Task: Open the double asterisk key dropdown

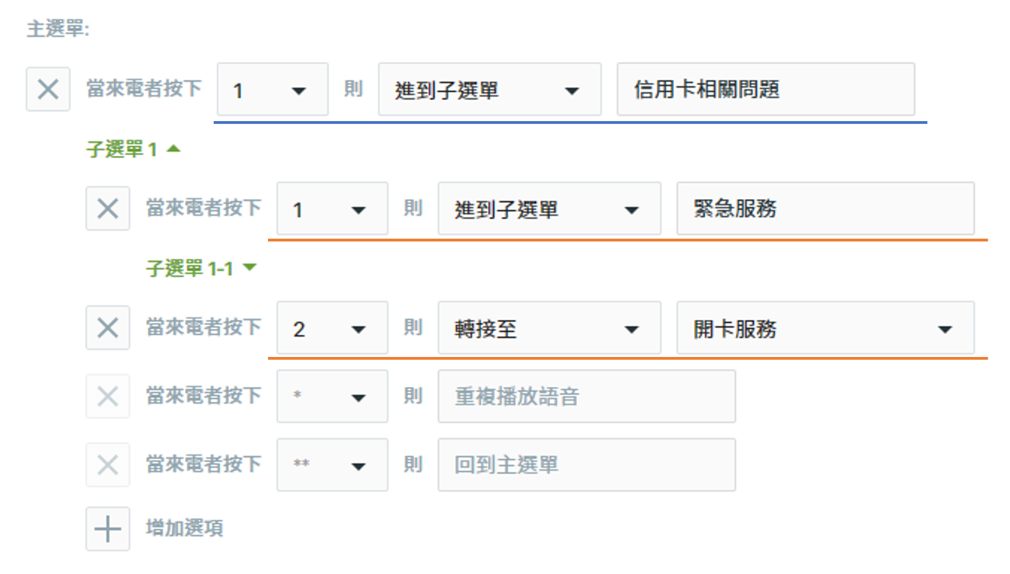Action: pos(333,465)
